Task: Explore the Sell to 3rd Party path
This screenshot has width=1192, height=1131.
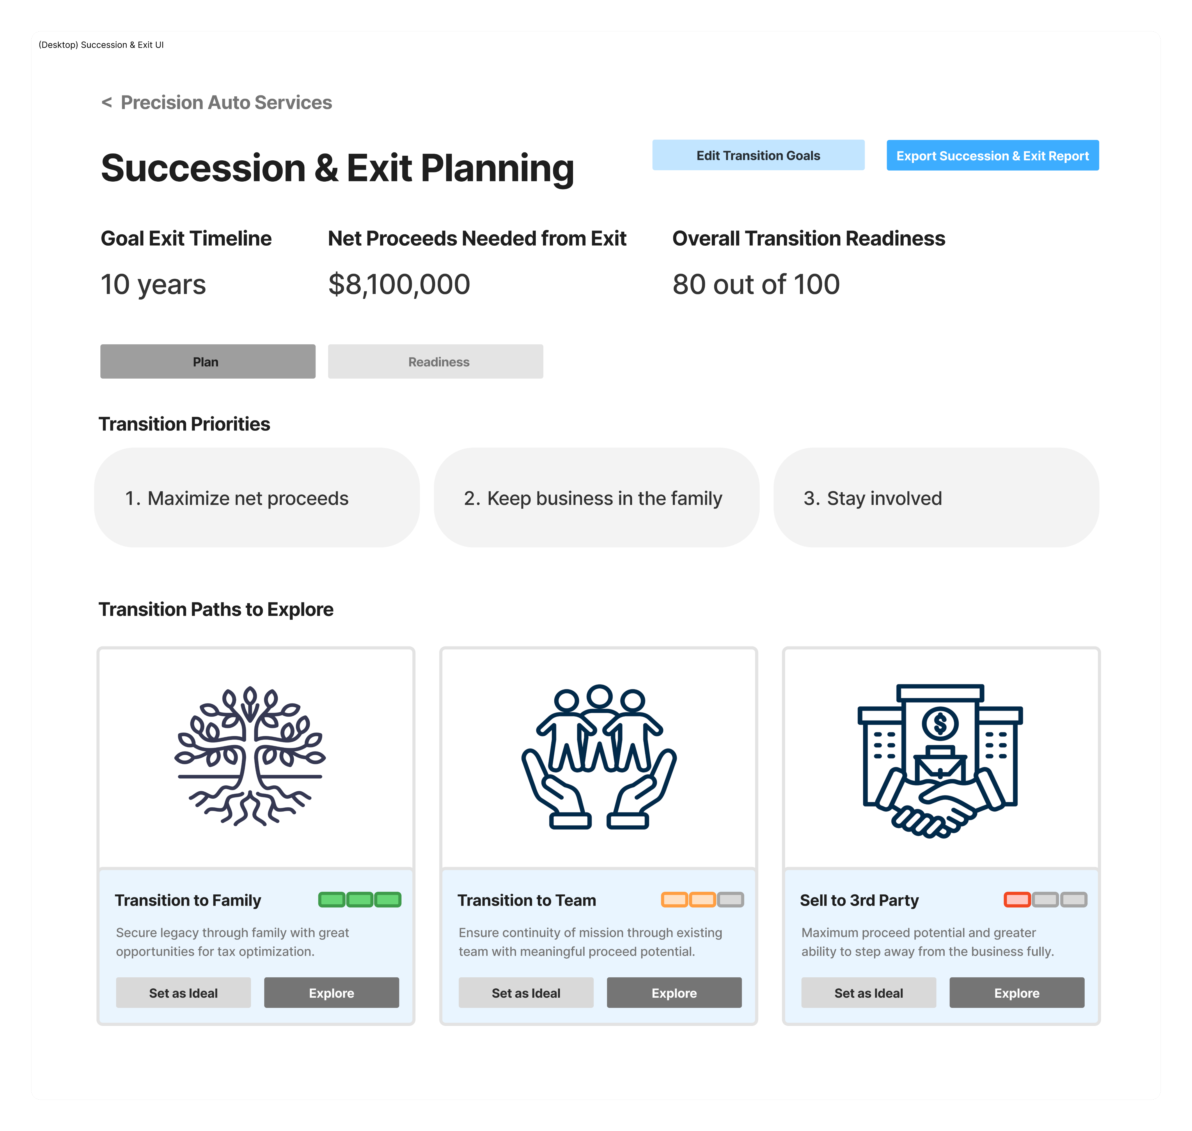Action: pos(1017,993)
